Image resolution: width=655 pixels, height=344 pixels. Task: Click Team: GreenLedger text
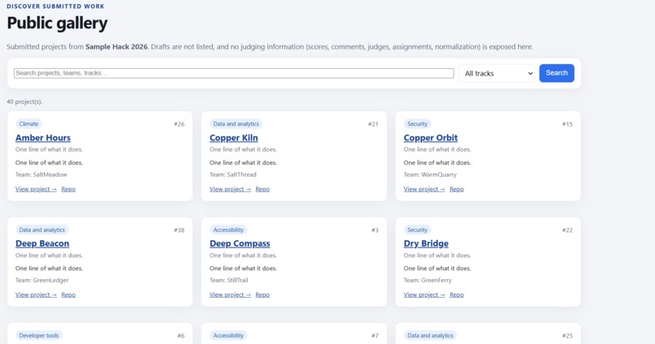tap(41, 280)
